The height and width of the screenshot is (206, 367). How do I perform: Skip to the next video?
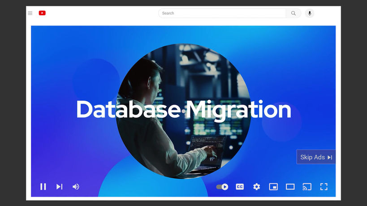click(x=60, y=187)
